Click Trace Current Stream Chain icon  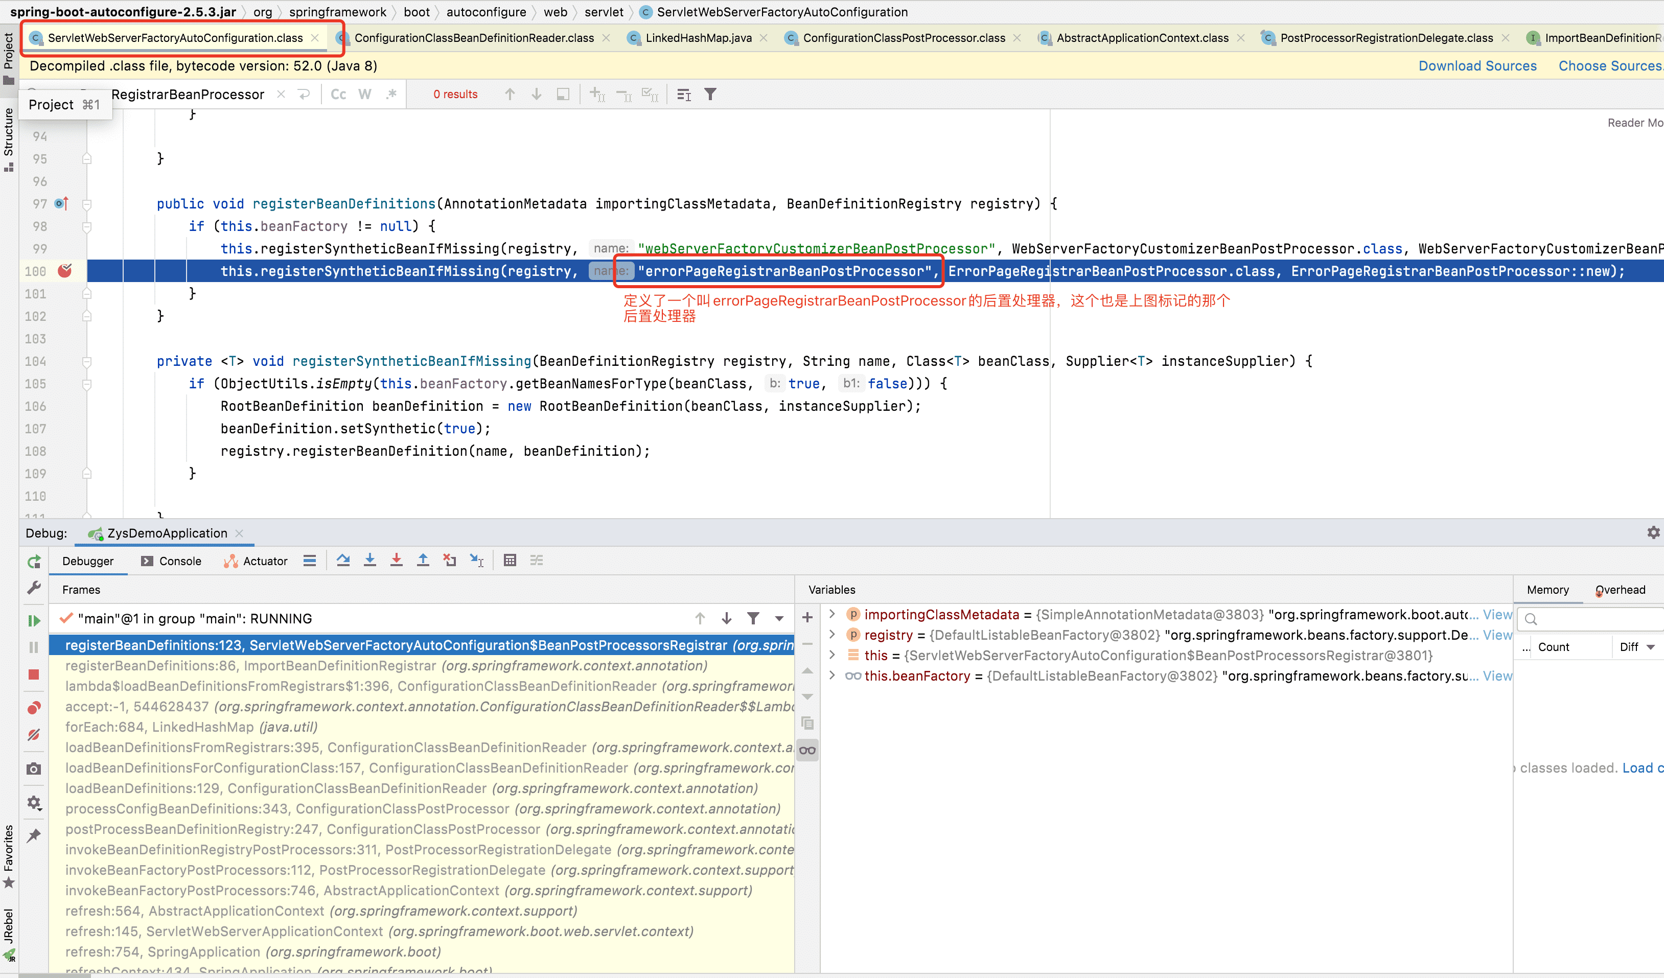(536, 560)
